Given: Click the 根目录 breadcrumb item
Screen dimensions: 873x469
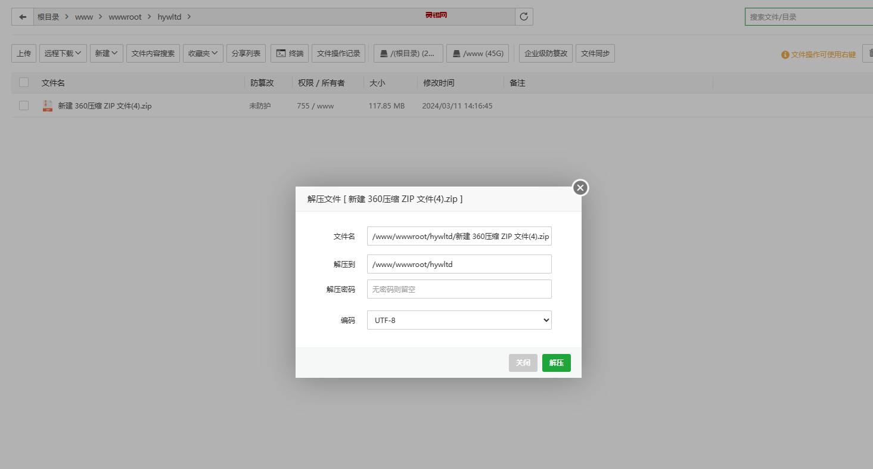Looking at the screenshot, I should pyautogui.click(x=48, y=17).
